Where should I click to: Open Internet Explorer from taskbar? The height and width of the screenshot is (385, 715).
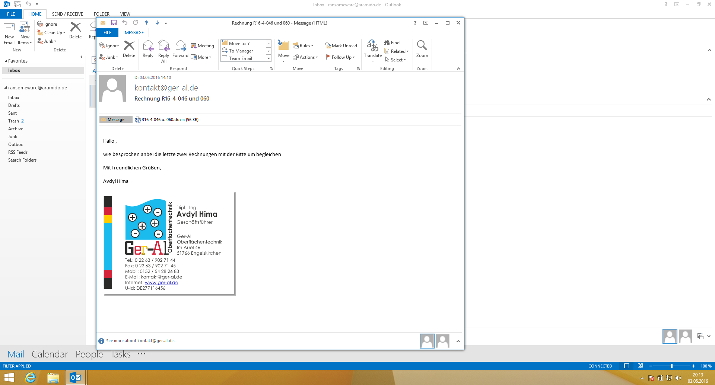(x=30, y=378)
